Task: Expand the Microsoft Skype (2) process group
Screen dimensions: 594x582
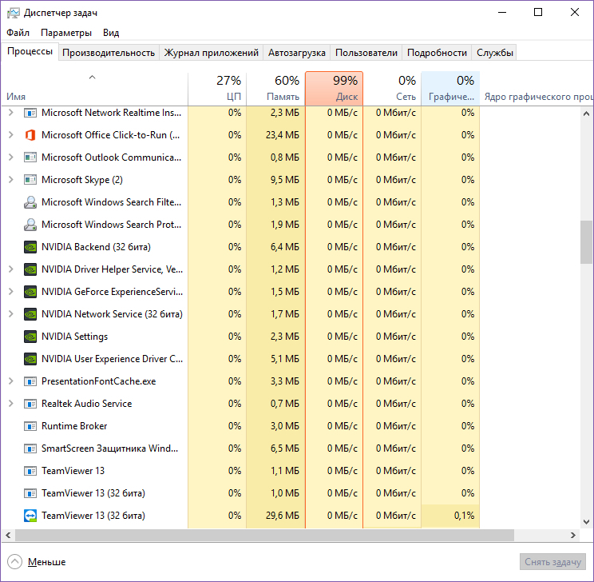Action: pyautogui.click(x=11, y=180)
